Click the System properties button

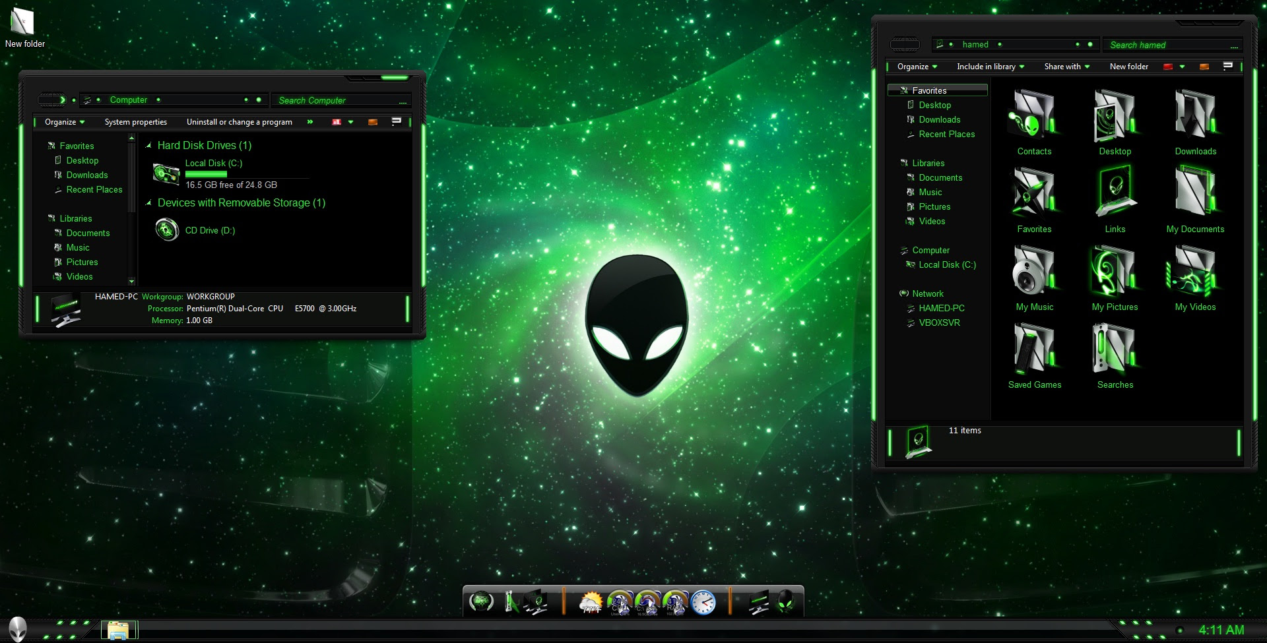tap(135, 122)
